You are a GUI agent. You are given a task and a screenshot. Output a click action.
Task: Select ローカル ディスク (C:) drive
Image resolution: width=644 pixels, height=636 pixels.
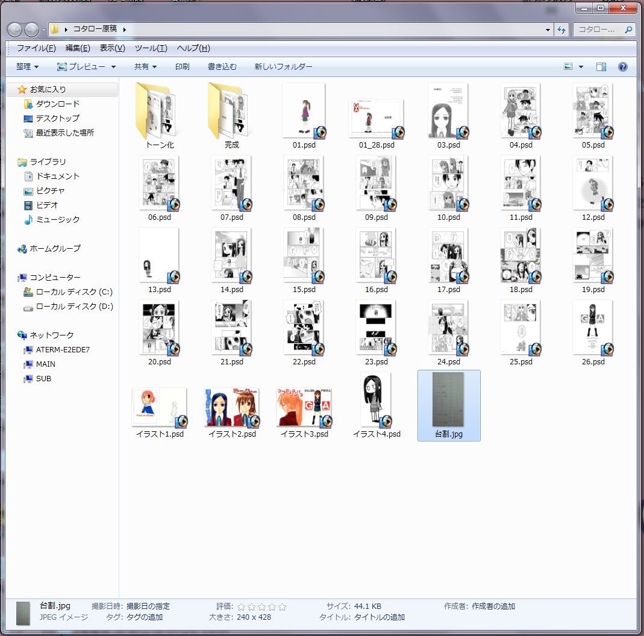pos(74,291)
